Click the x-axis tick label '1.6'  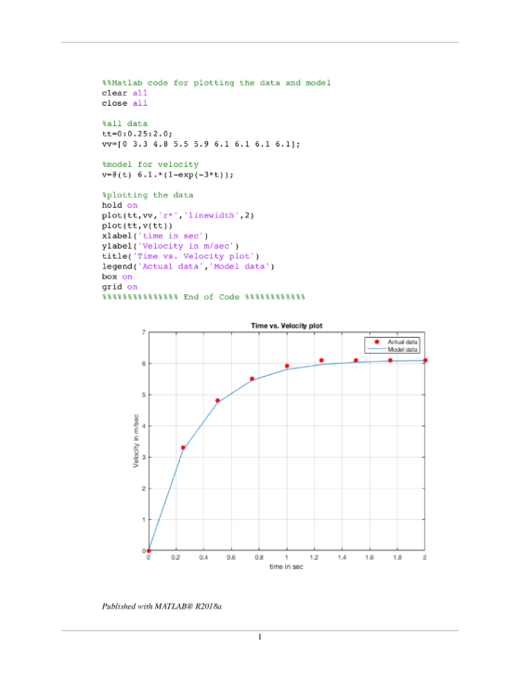(x=370, y=558)
